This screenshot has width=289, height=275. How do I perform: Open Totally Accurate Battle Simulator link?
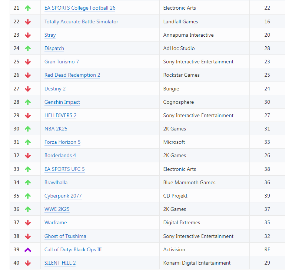pos(81,21)
